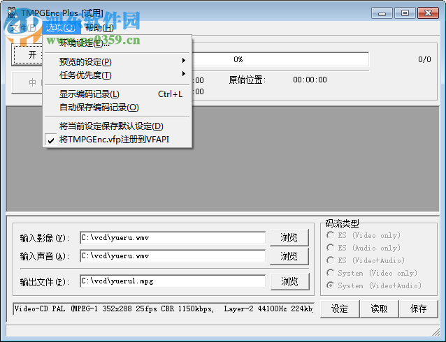Edit the 输入声音(A) path field
The height and width of the screenshot is (342, 446).
point(173,256)
